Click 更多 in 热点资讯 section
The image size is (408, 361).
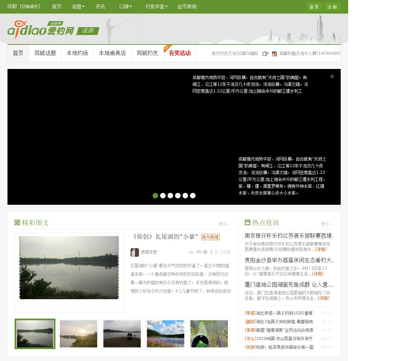[327, 224]
